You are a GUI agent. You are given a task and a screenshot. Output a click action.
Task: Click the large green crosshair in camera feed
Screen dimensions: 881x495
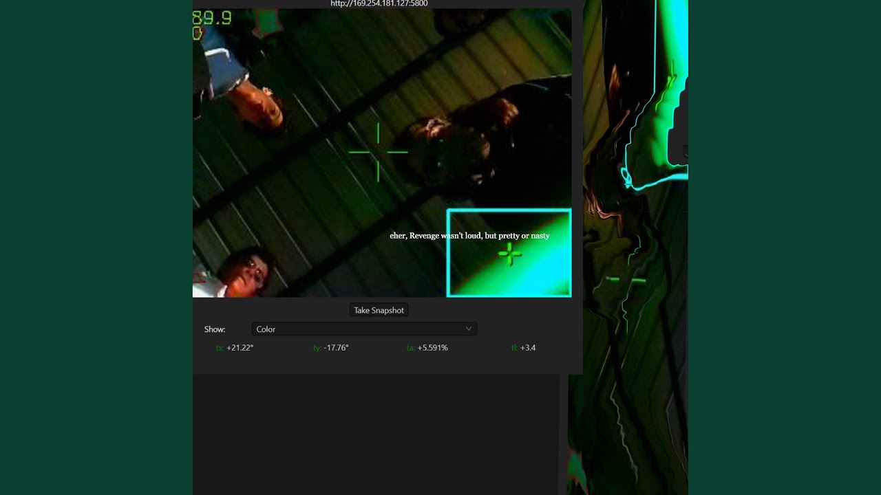click(378, 153)
